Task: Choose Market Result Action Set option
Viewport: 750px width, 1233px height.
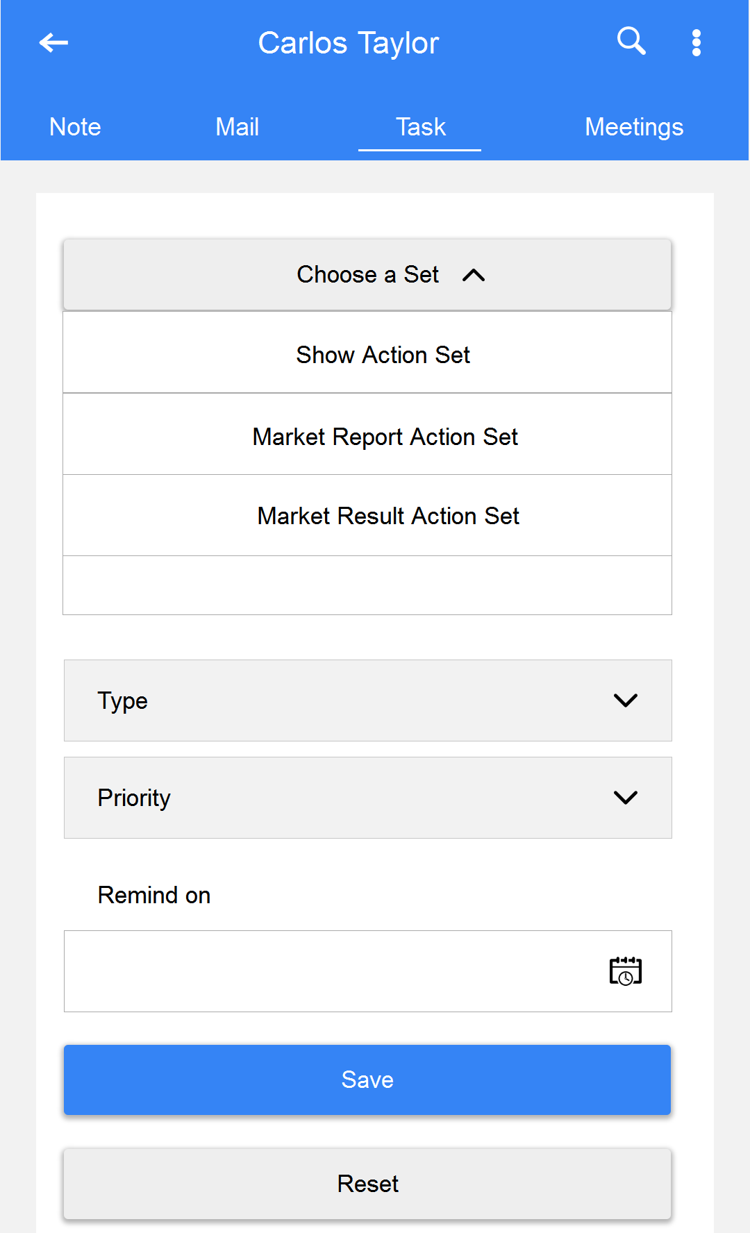Action: [x=367, y=516]
